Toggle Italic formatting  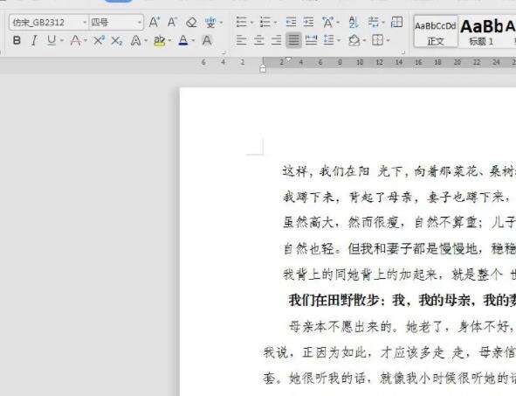point(34,41)
